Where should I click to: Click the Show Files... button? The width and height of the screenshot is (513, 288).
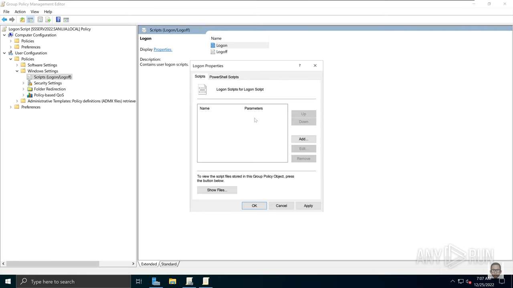(x=217, y=190)
